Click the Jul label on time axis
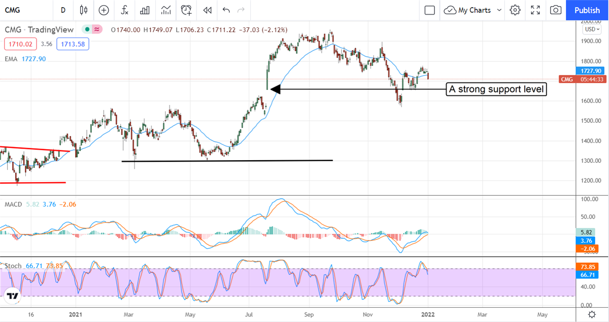 click(249, 315)
